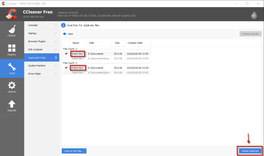Click the Delete Selected button
The width and height of the screenshot is (264, 156).
(x=250, y=151)
